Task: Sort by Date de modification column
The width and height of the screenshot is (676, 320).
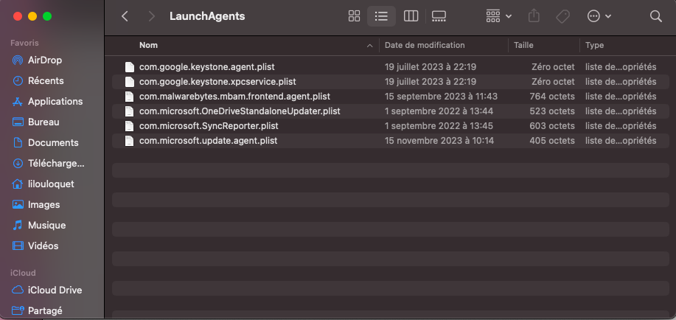Action: (x=425, y=45)
